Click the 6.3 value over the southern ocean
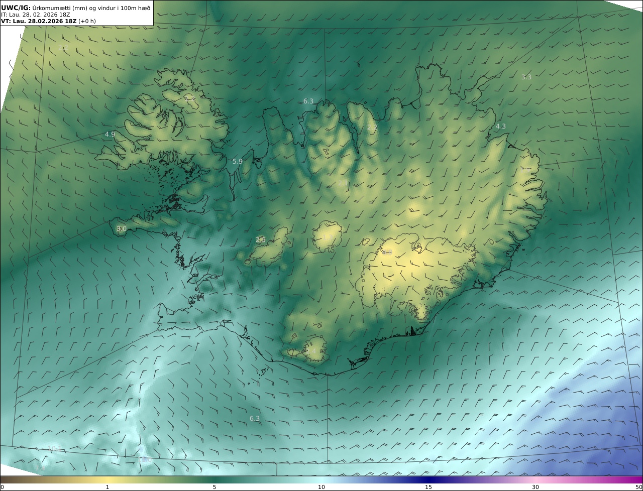Image resolution: width=643 pixels, height=491 pixels. 255,419
